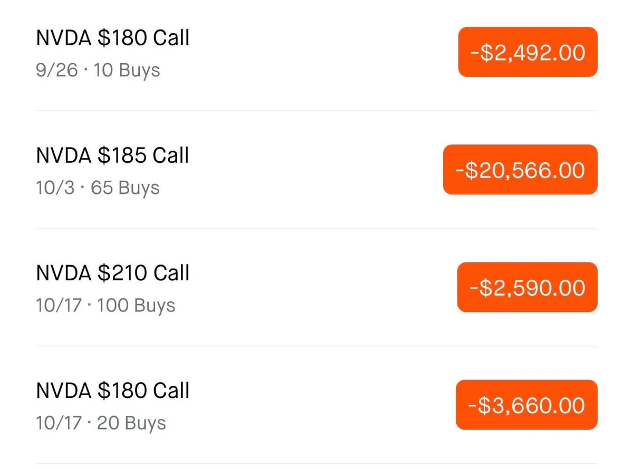The width and height of the screenshot is (633, 469).
Task: Click the -$2,590.00 loss badge
Action: click(x=527, y=287)
